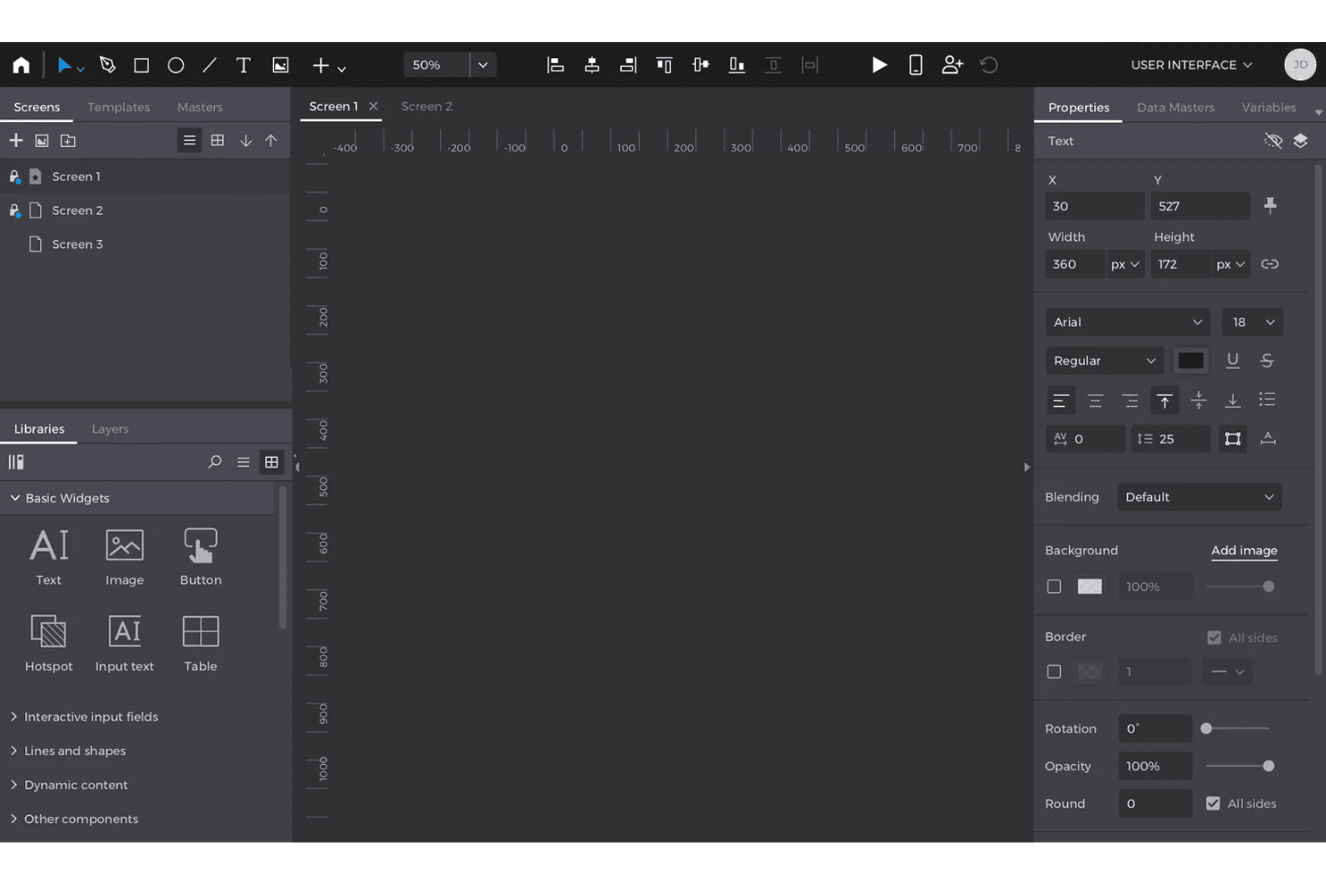Add a new screen with plus icon
The height and width of the screenshot is (884, 1326).
[x=16, y=141]
